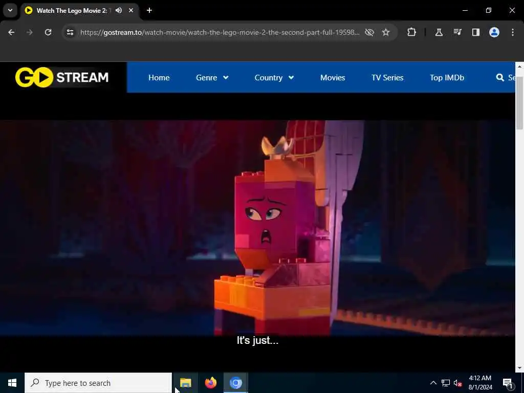
Task: Open the clock showing 4:12 AM
Action: tap(480, 383)
